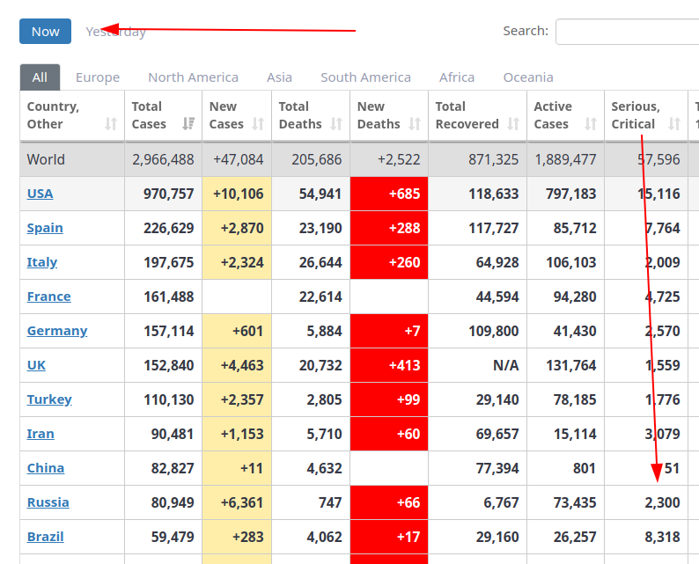
Task: Open the Europe tab
Action: [x=98, y=77]
